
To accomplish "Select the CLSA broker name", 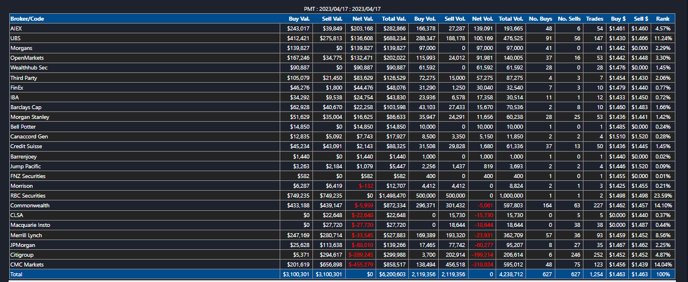I will point(16,215).
